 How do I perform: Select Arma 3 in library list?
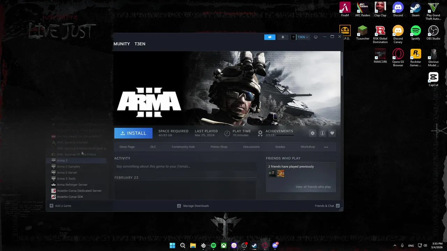tap(76, 160)
